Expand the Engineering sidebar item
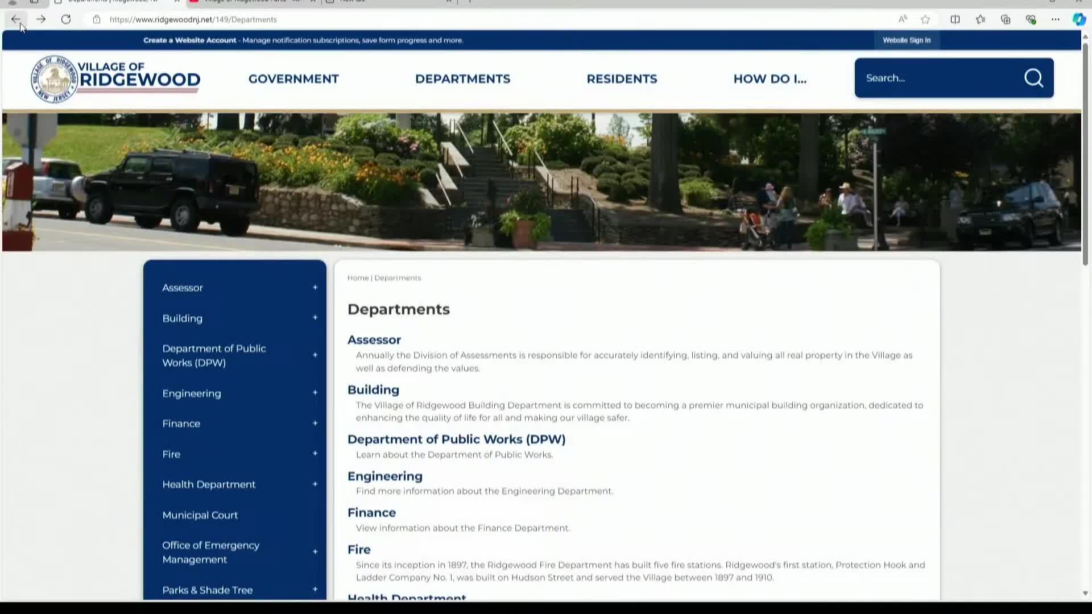Image resolution: width=1092 pixels, height=614 pixels. click(315, 393)
